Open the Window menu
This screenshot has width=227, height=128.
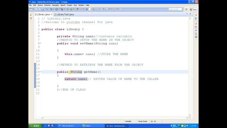tap(81, 5)
